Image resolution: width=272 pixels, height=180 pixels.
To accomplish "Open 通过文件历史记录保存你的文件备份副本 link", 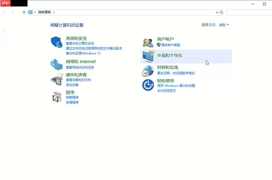I will click(94, 48).
